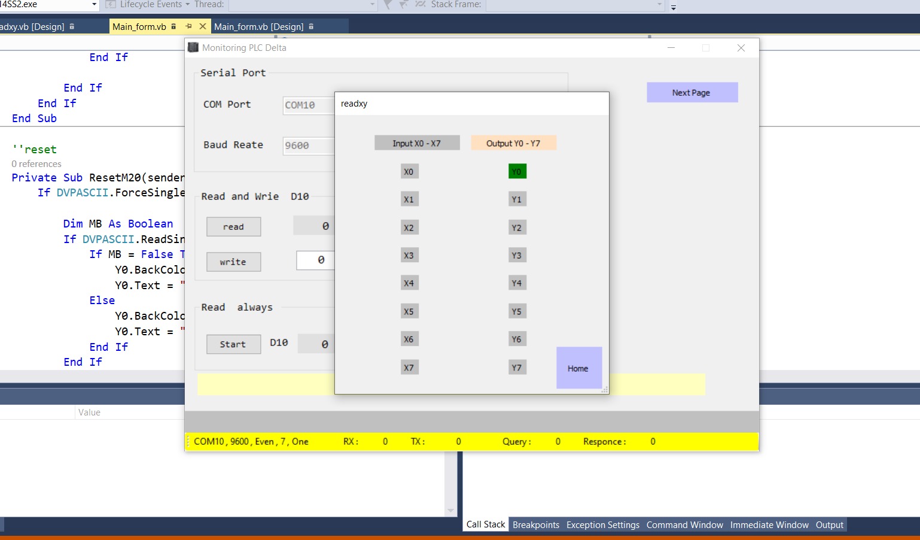Click the read button for D10
The width and height of the screenshot is (920, 540).
coord(233,227)
